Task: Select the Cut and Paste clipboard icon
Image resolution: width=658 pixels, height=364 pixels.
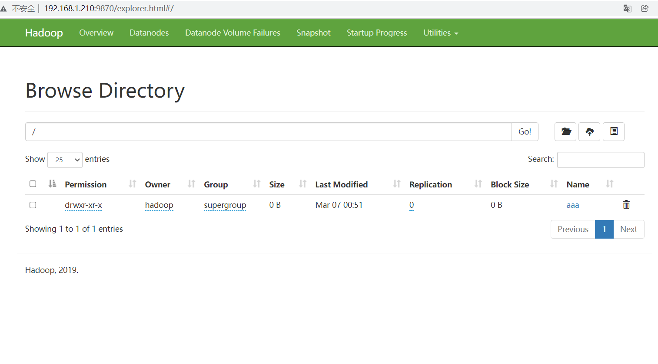Action: 613,131
